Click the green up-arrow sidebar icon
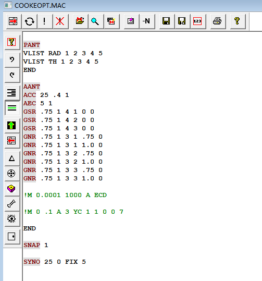The image size is (262, 281). (12, 126)
